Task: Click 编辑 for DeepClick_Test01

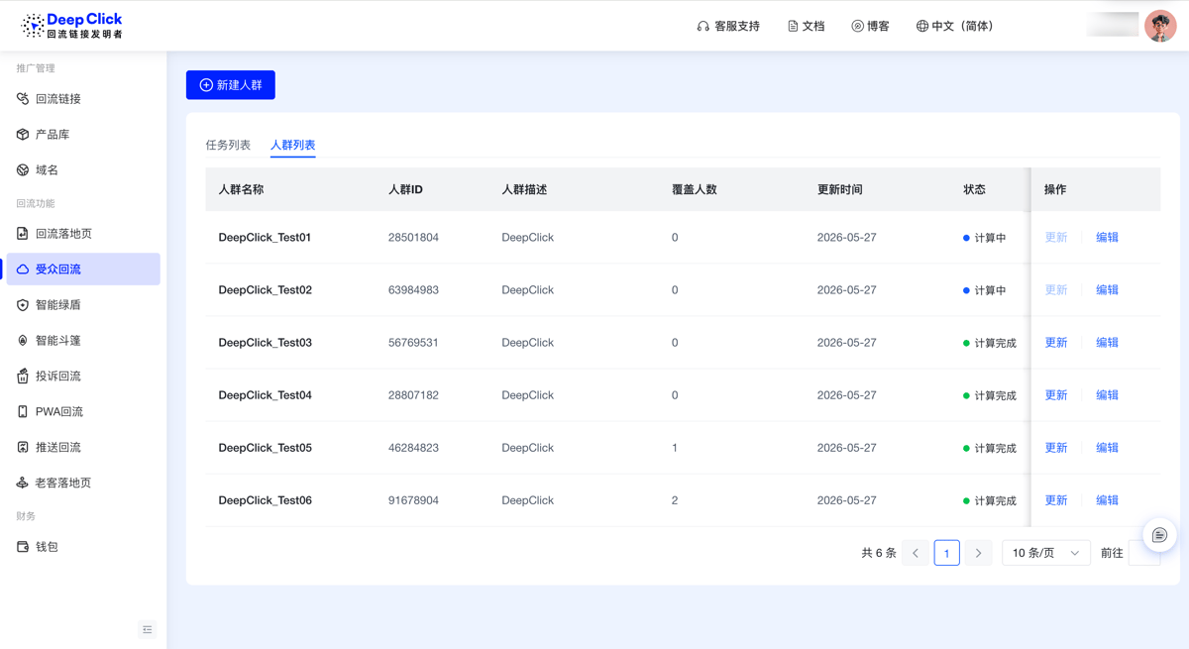Action: (x=1107, y=238)
